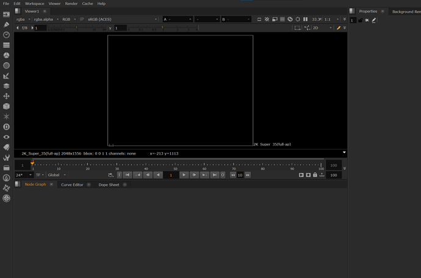Toggle the dashed format guide icon
Viewport: 421px width, 278px height.
297,27
